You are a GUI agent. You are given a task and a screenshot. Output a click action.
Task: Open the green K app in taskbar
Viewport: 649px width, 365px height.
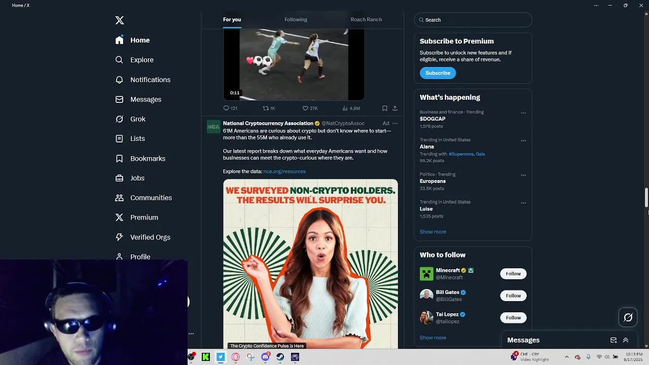[x=206, y=357]
